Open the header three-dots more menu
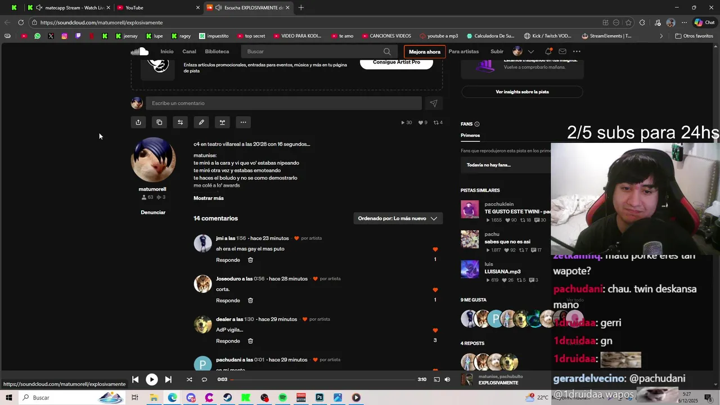This screenshot has width=720, height=405. (x=577, y=51)
